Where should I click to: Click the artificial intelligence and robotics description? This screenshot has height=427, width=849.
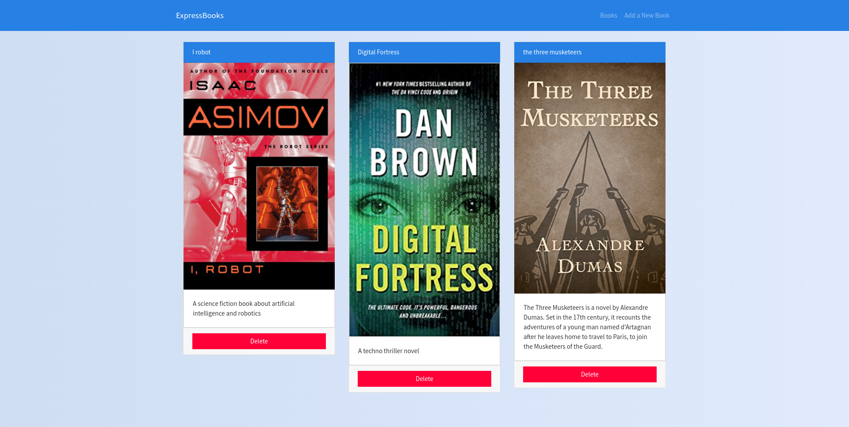[244, 309]
